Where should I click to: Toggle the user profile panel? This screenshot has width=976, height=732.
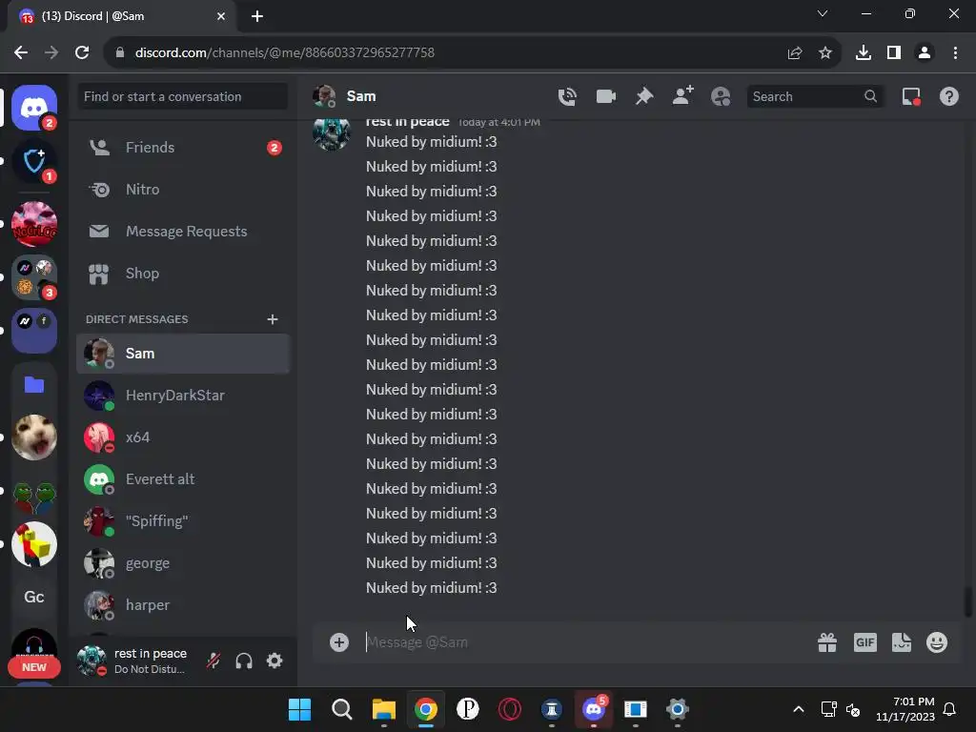[x=721, y=96]
